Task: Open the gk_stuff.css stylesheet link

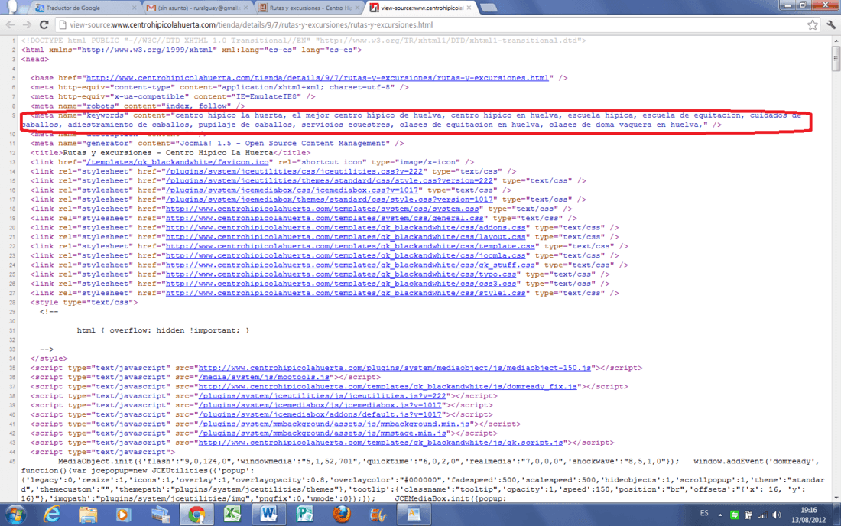Action: tap(350, 265)
